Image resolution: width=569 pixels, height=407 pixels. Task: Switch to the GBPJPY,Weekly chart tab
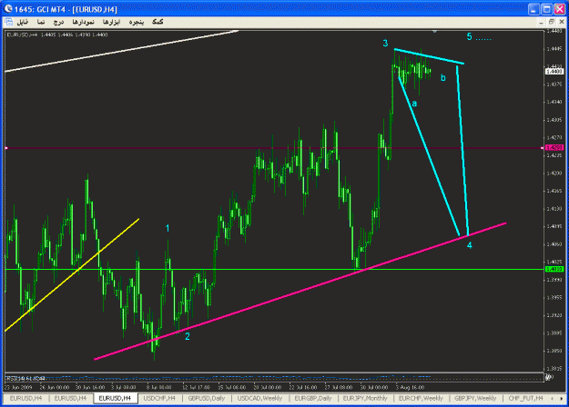(x=475, y=398)
